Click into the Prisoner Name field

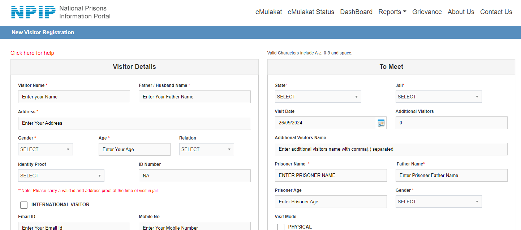(x=330, y=175)
